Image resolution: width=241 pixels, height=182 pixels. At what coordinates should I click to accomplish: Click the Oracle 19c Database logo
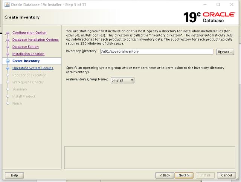click(x=209, y=17)
